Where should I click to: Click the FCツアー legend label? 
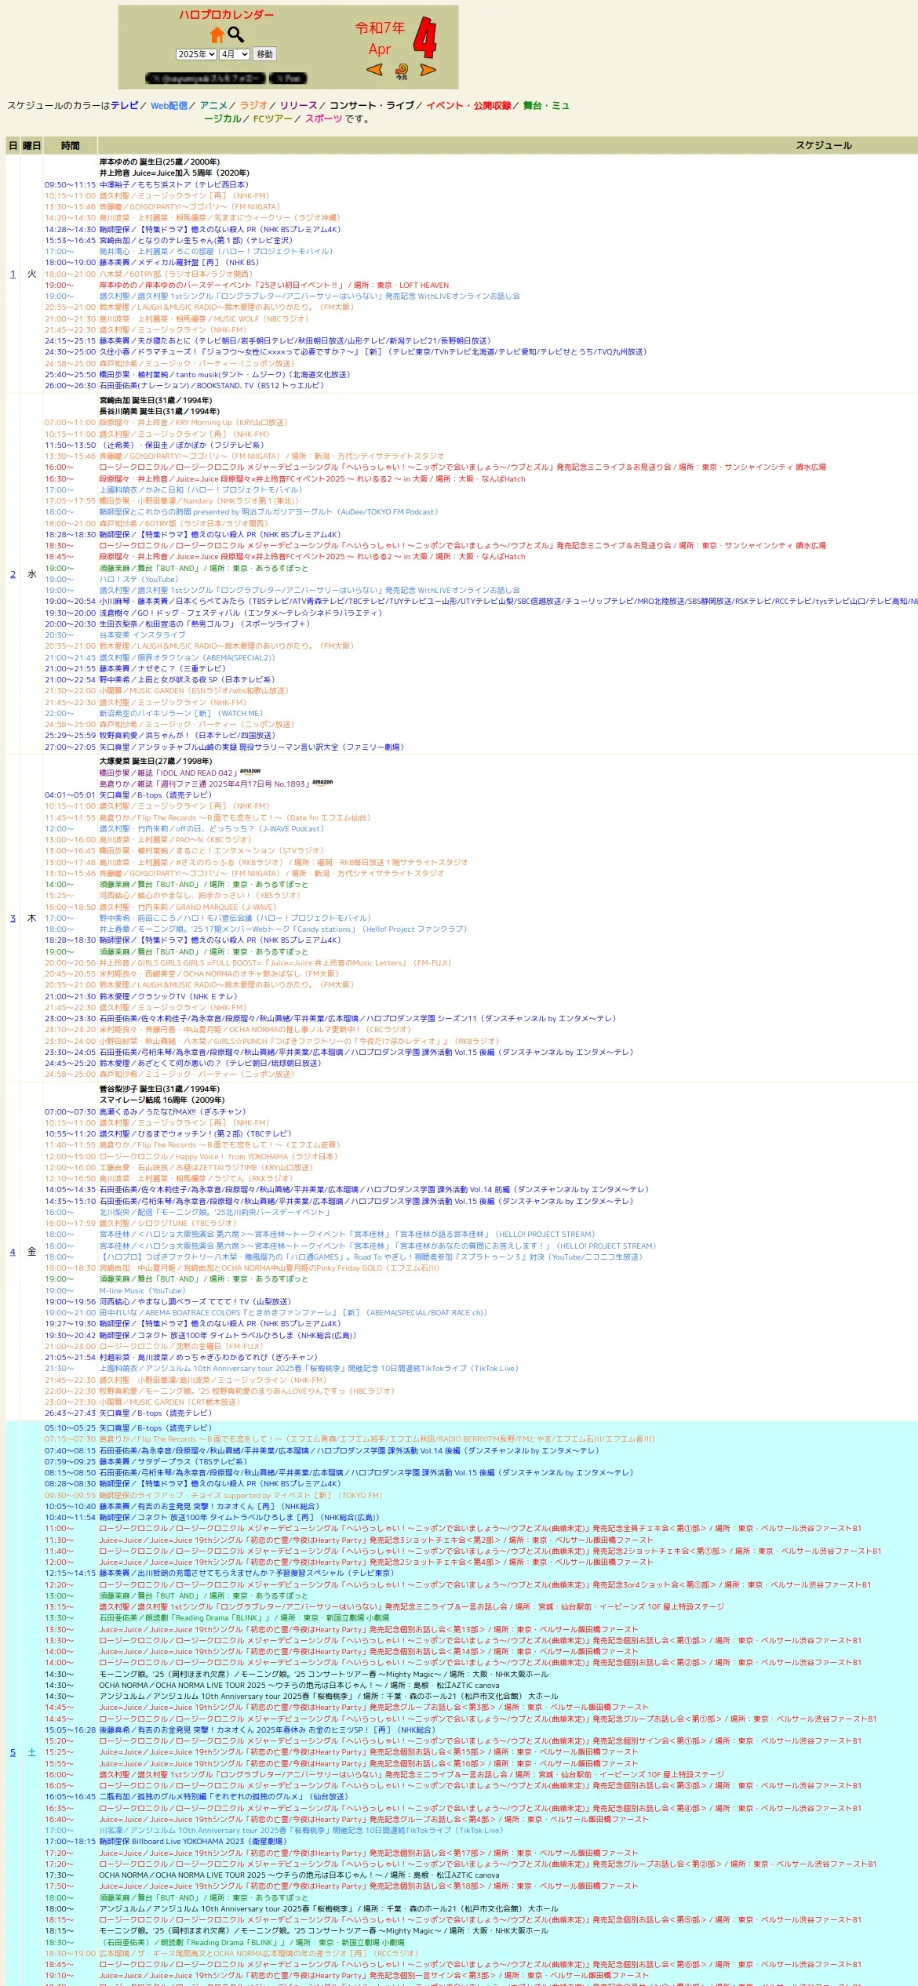coord(272,119)
